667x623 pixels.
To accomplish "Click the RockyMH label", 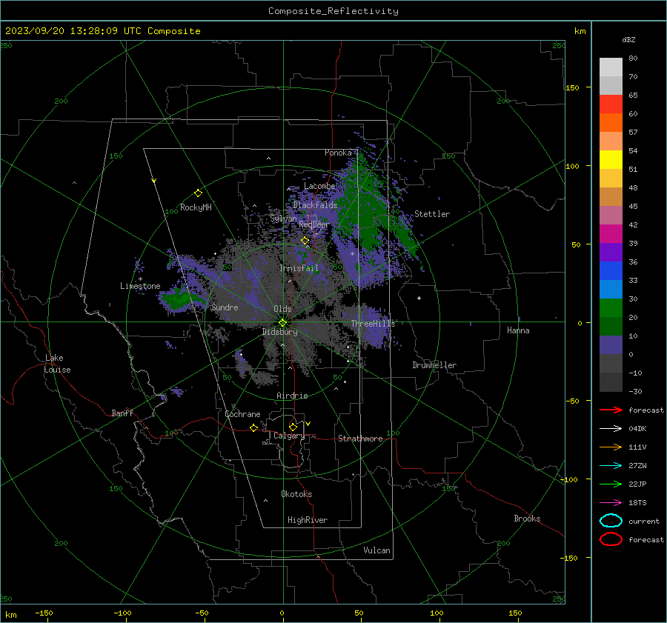I will click(196, 207).
